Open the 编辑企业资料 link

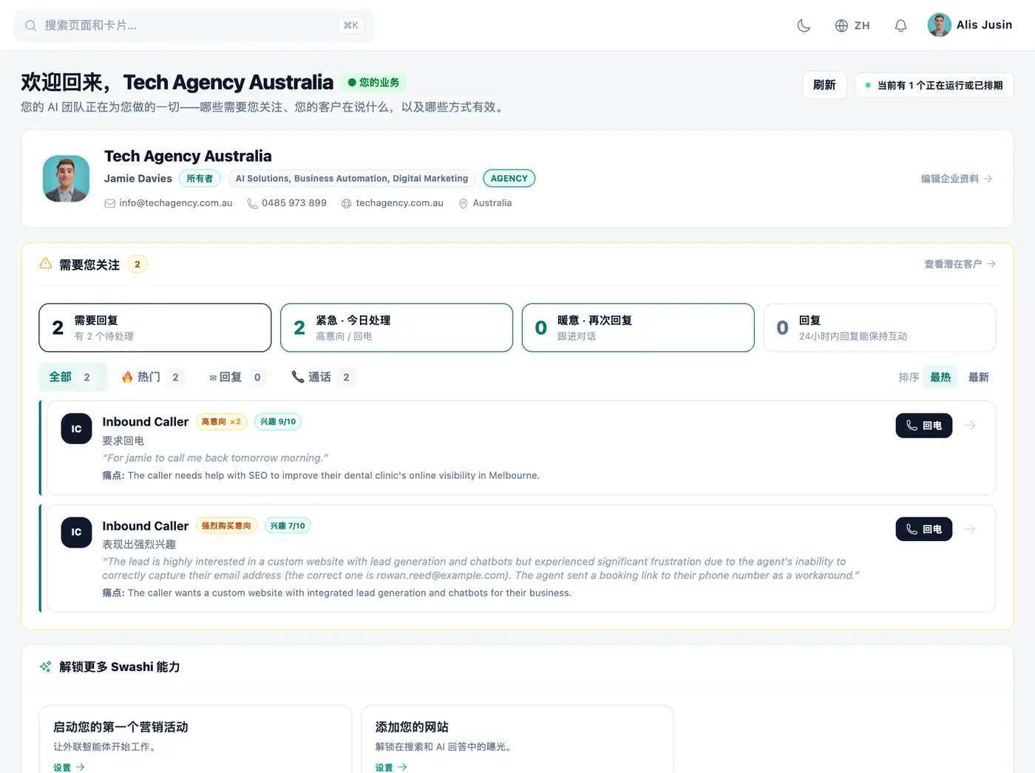(957, 179)
